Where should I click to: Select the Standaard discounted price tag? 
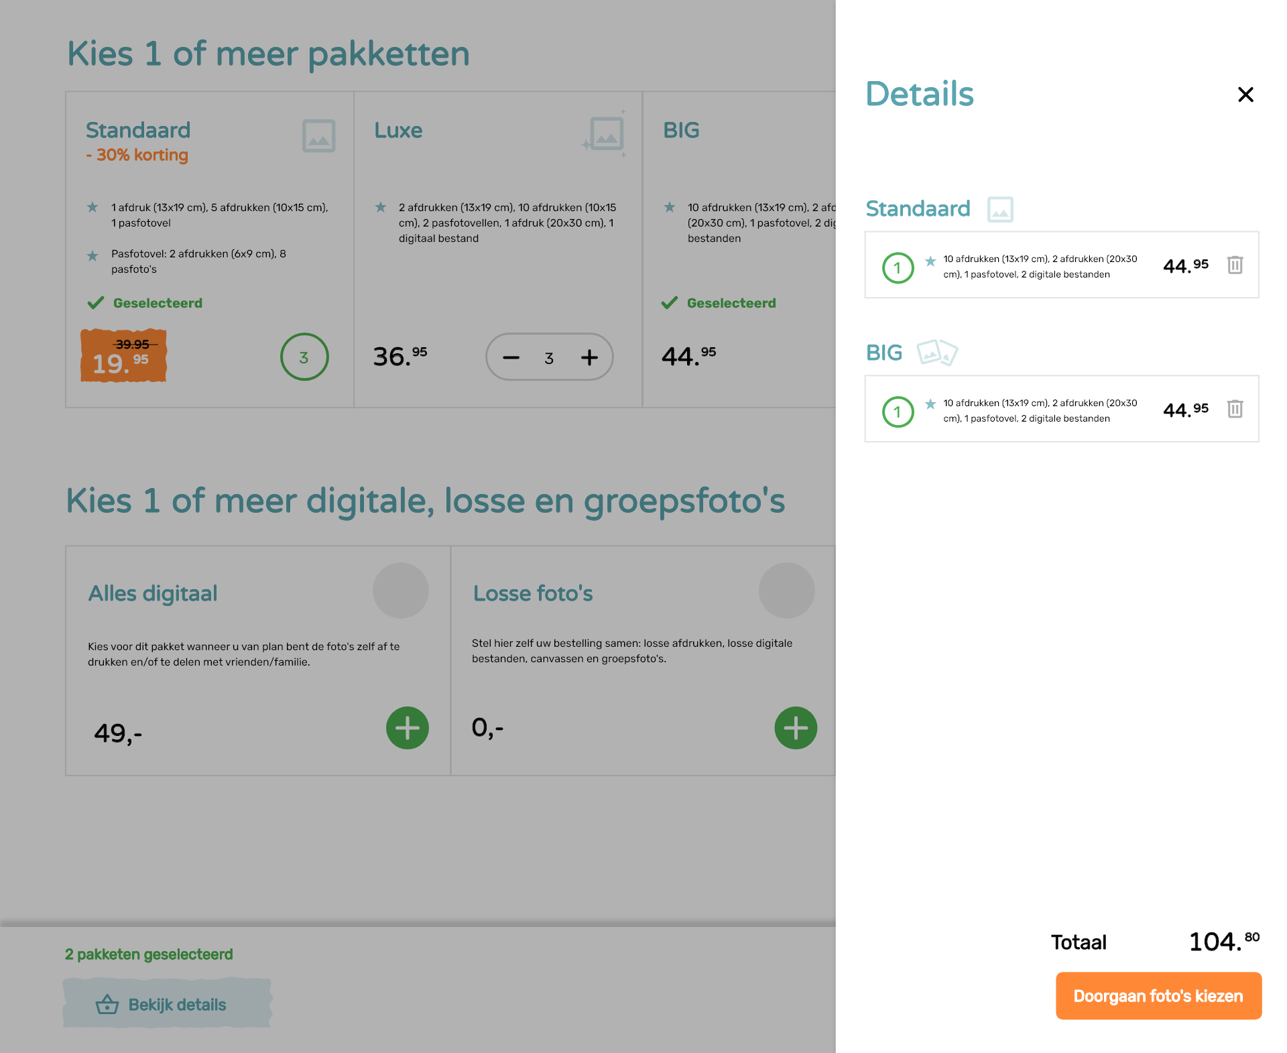tap(123, 355)
